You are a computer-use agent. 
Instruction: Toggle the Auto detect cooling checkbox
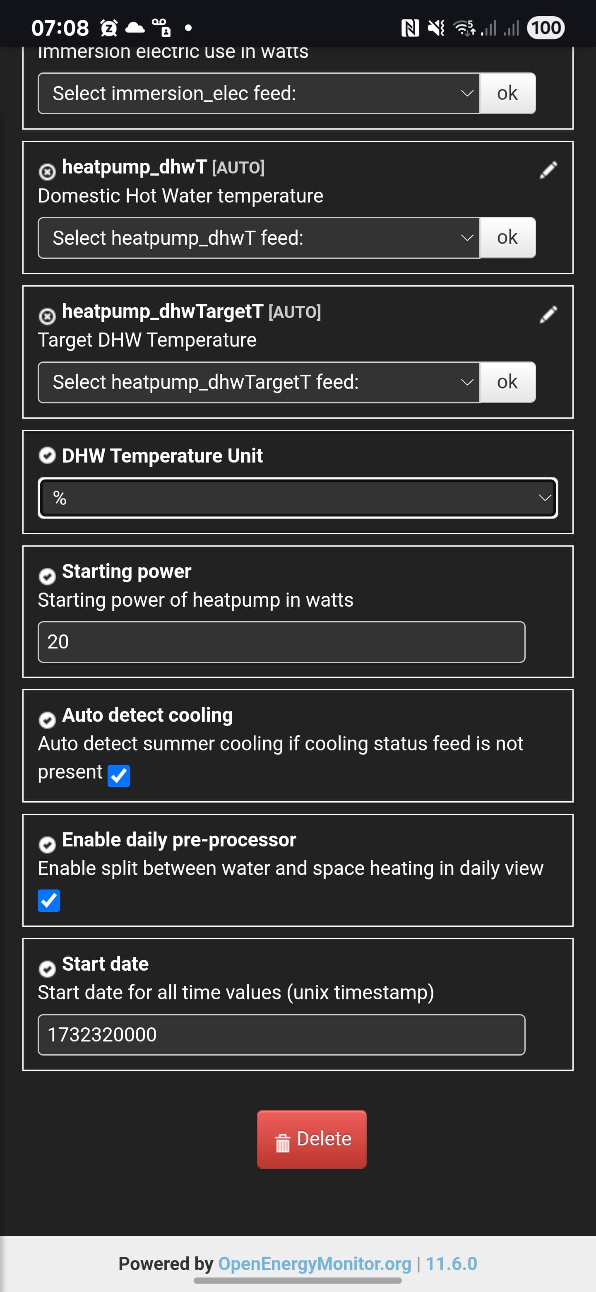point(119,776)
